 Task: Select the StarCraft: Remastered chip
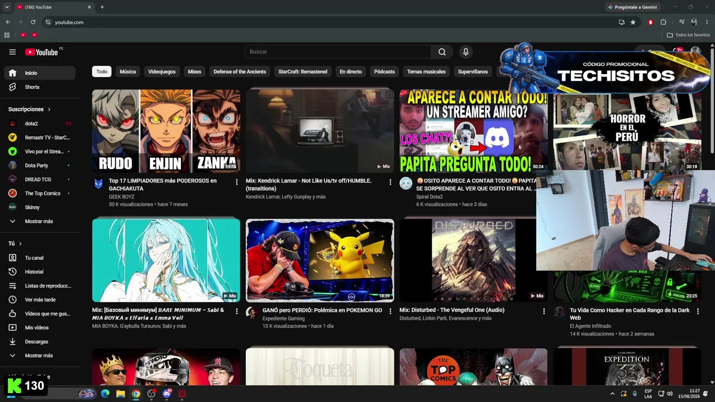coord(303,71)
